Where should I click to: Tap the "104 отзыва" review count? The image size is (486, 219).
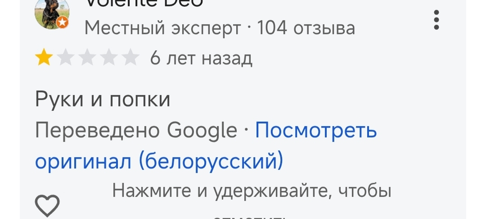(x=306, y=28)
